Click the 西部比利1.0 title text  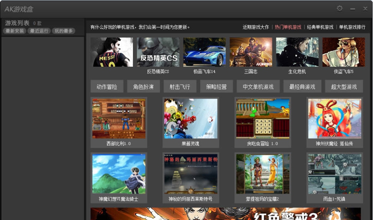click(x=118, y=144)
